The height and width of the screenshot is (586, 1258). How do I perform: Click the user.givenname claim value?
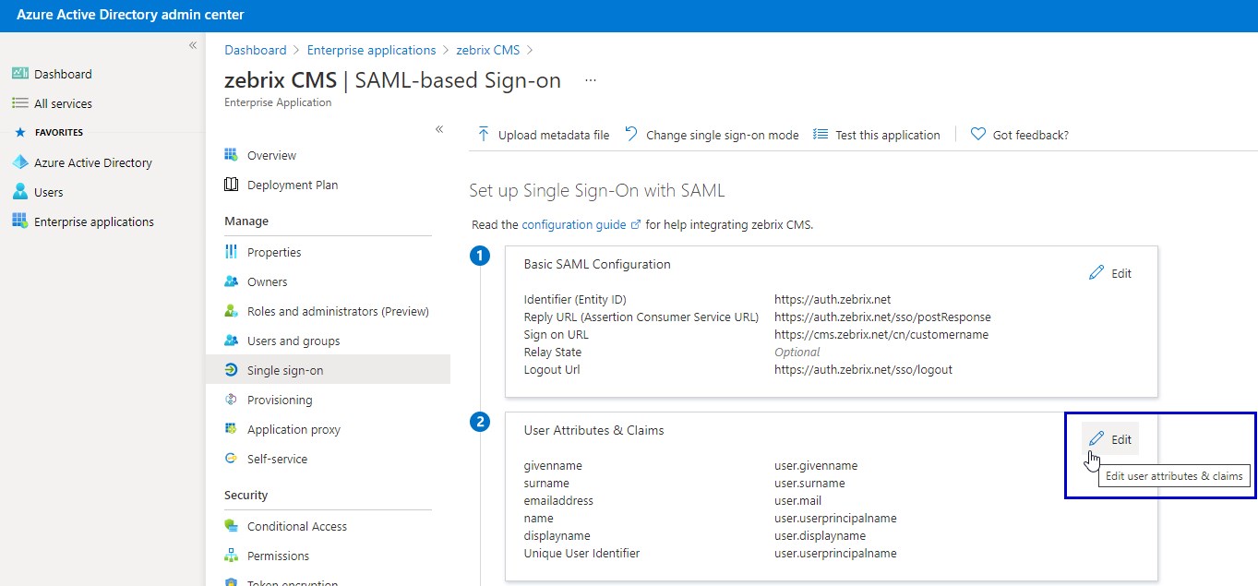pyautogui.click(x=816, y=465)
